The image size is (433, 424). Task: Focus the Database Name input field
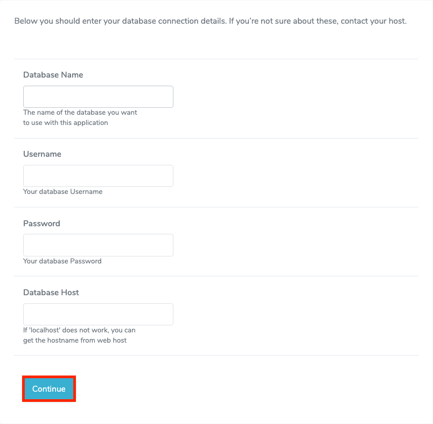coord(98,97)
